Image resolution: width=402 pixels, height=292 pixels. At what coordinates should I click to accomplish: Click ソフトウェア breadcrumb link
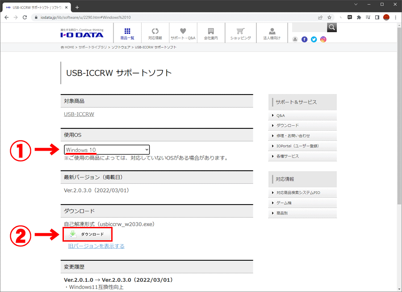point(121,47)
